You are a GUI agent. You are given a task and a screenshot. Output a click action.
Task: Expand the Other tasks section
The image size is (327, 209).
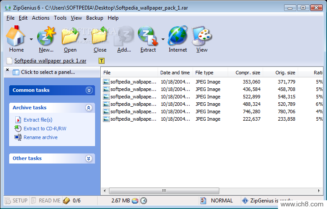[88, 158]
